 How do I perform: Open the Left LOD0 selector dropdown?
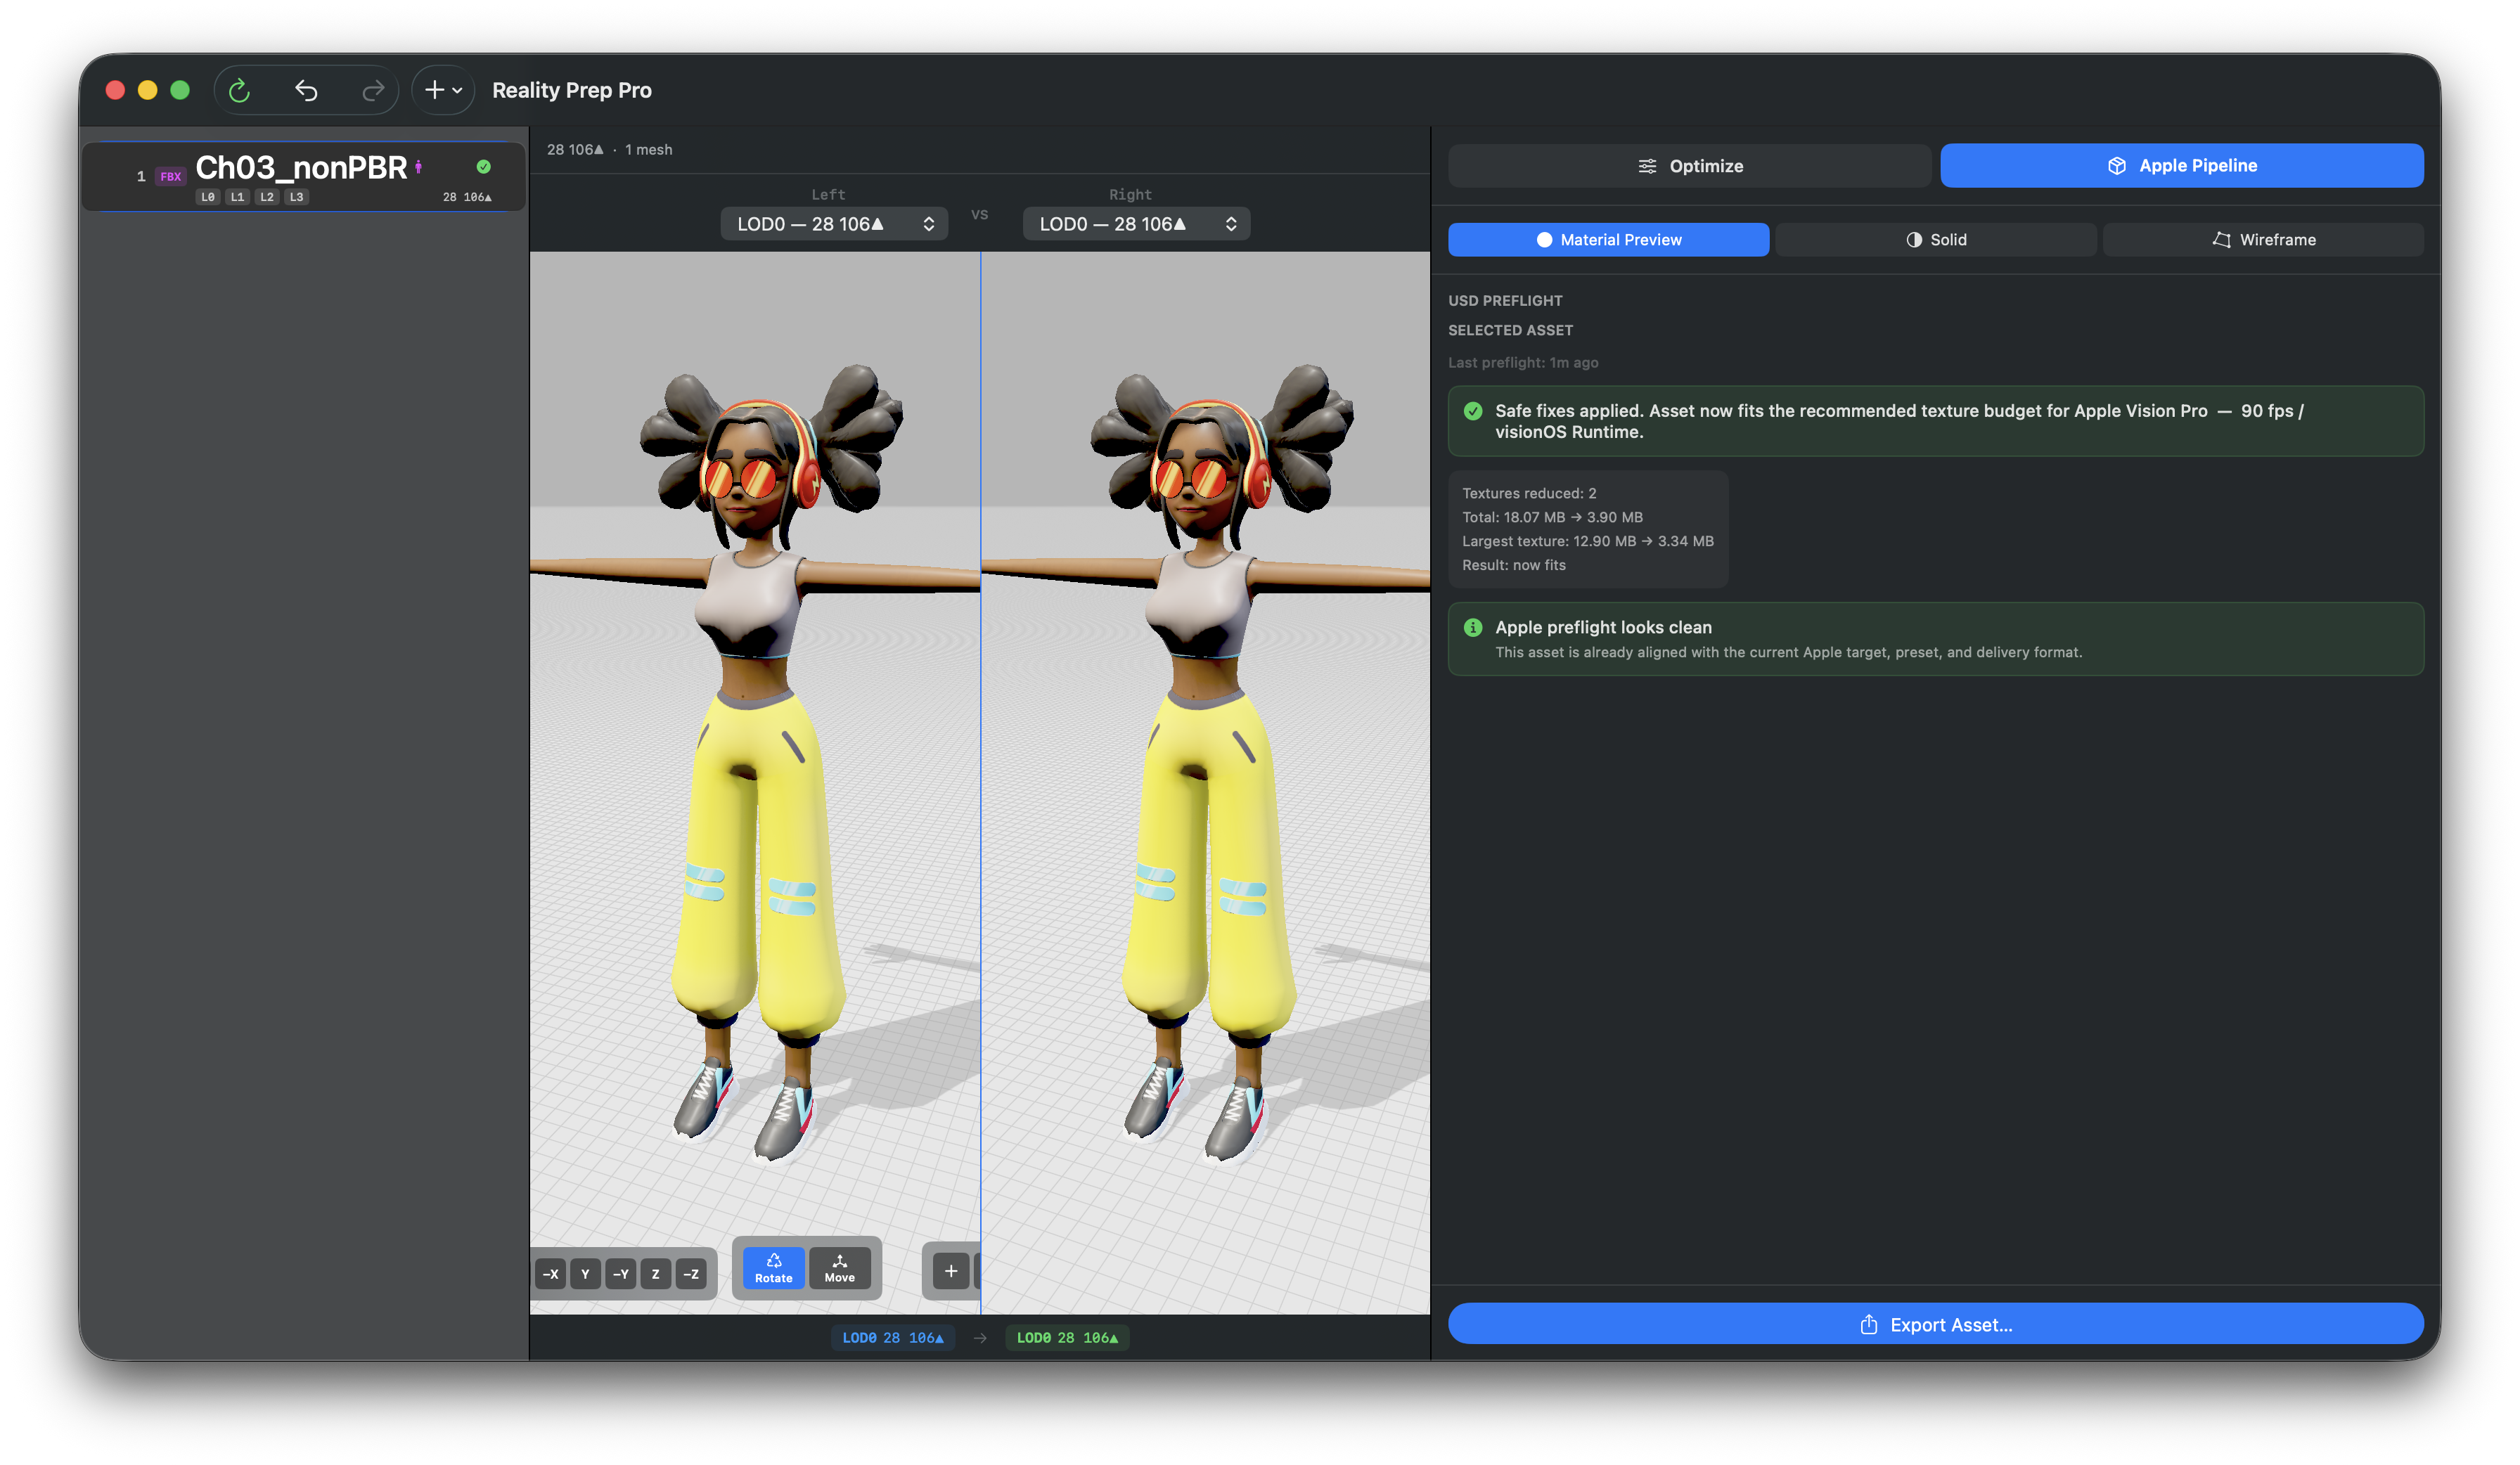pos(833,223)
